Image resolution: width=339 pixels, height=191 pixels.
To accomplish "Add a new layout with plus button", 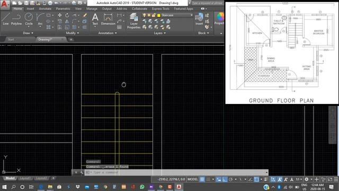I will pos(53,178).
